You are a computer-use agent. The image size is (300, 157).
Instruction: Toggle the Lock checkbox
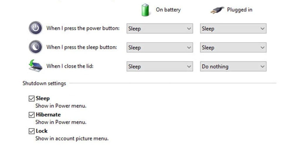pyautogui.click(x=32, y=131)
